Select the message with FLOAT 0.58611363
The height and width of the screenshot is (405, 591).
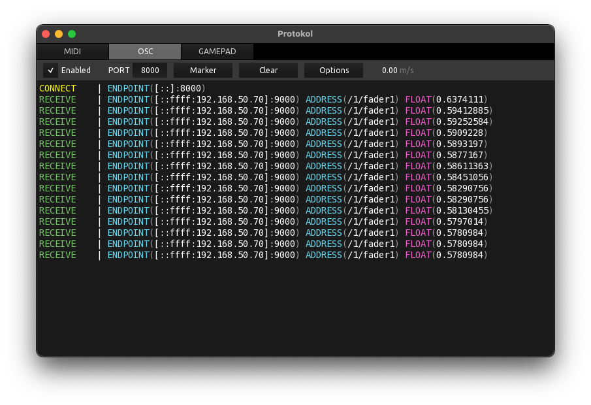266,166
